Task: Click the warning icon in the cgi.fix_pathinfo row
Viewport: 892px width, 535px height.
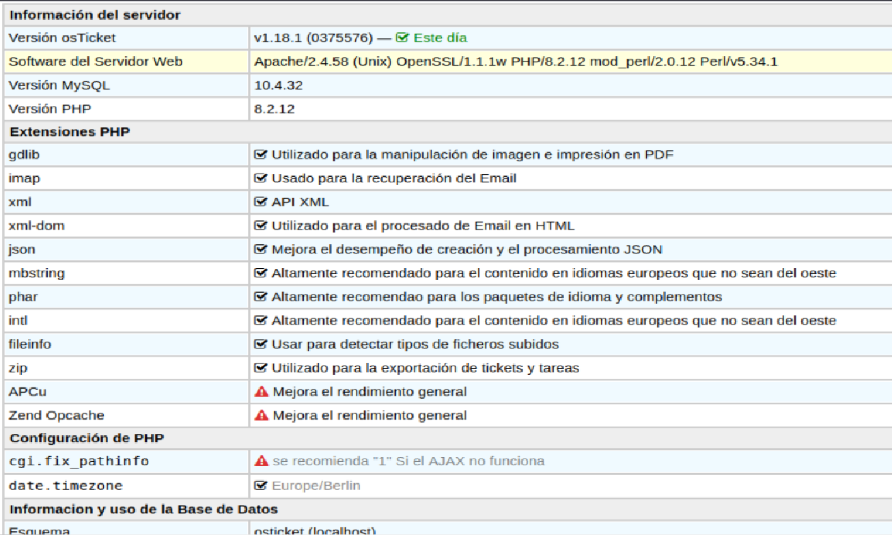Action: (261, 461)
